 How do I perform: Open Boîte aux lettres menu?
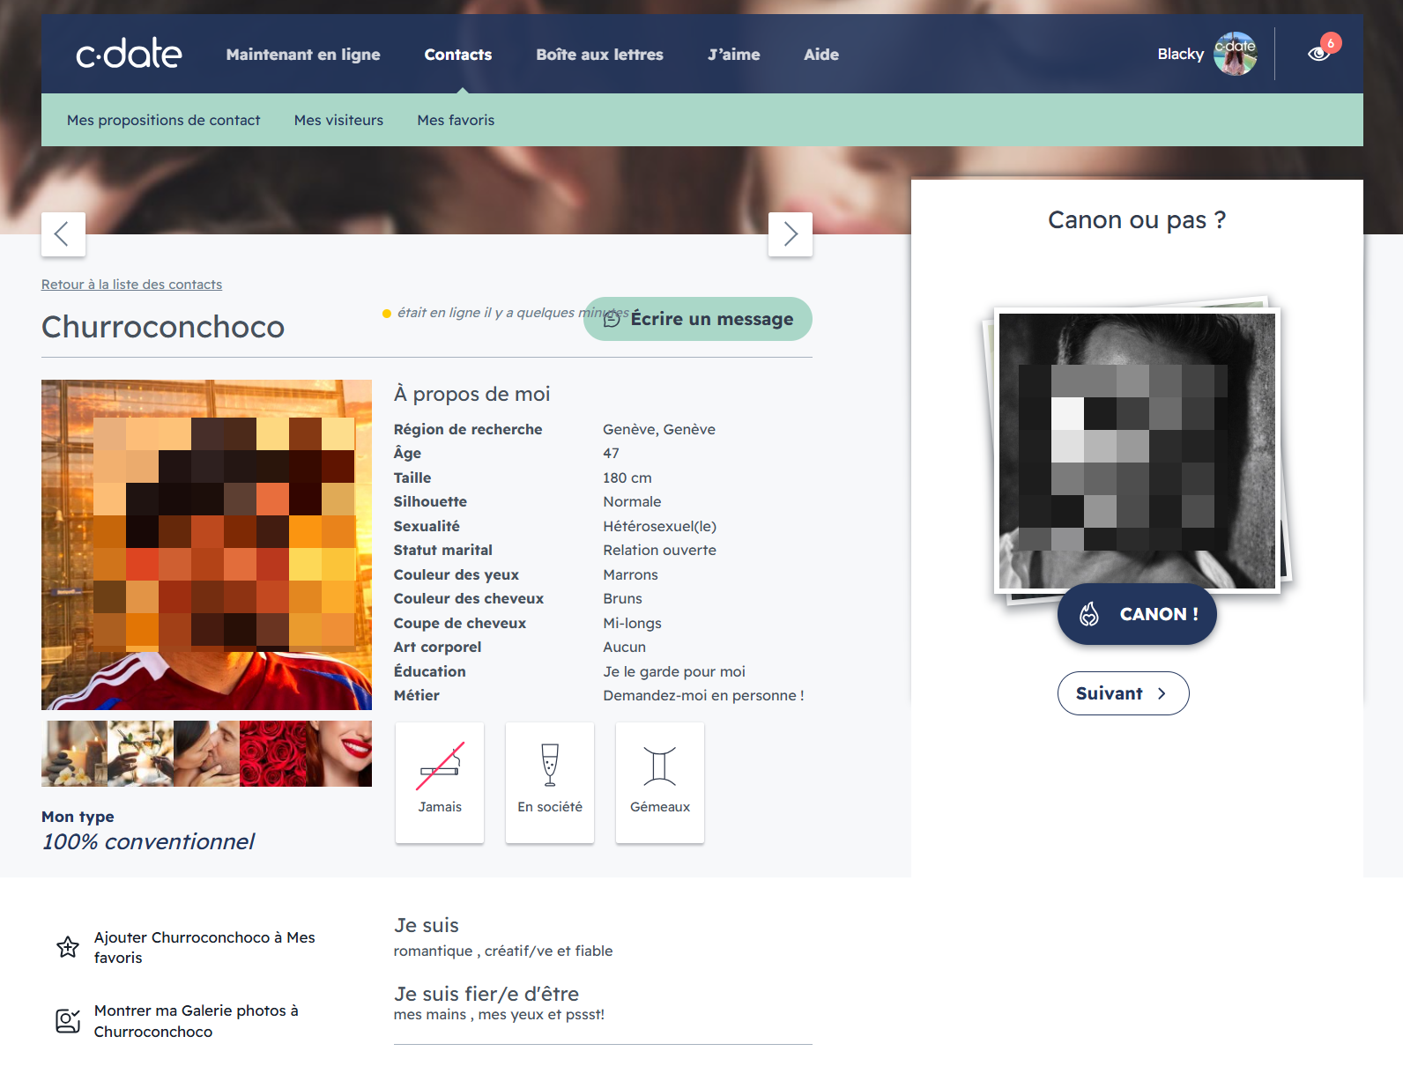600,55
